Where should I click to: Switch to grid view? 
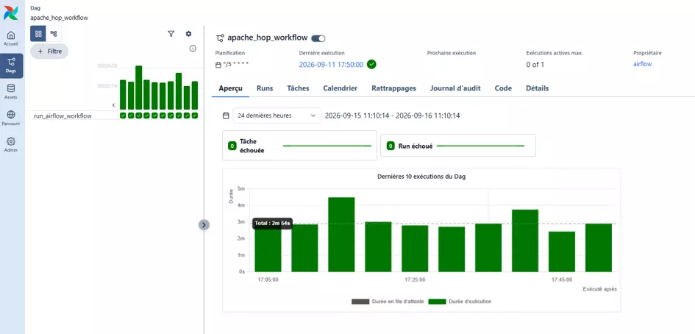pyautogui.click(x=38, y=34)
